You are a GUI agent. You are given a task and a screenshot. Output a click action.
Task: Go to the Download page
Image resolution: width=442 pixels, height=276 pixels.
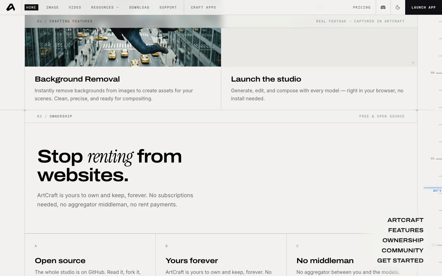[x=139, y=7]
